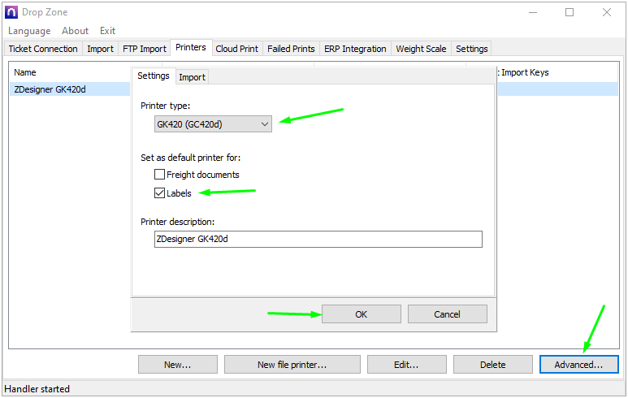Image resolution: width=628 pixels, height=398 pixels.
Task: Click the Drop Zone app icon
Action: click(11, 12)
